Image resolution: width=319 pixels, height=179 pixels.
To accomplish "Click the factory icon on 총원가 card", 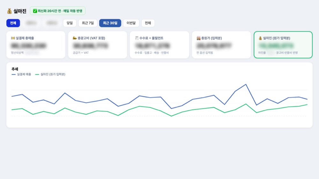I will [198, 38].
